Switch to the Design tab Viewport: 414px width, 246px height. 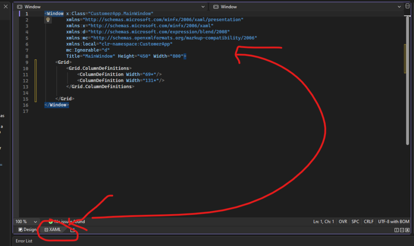tap(27, 229)
